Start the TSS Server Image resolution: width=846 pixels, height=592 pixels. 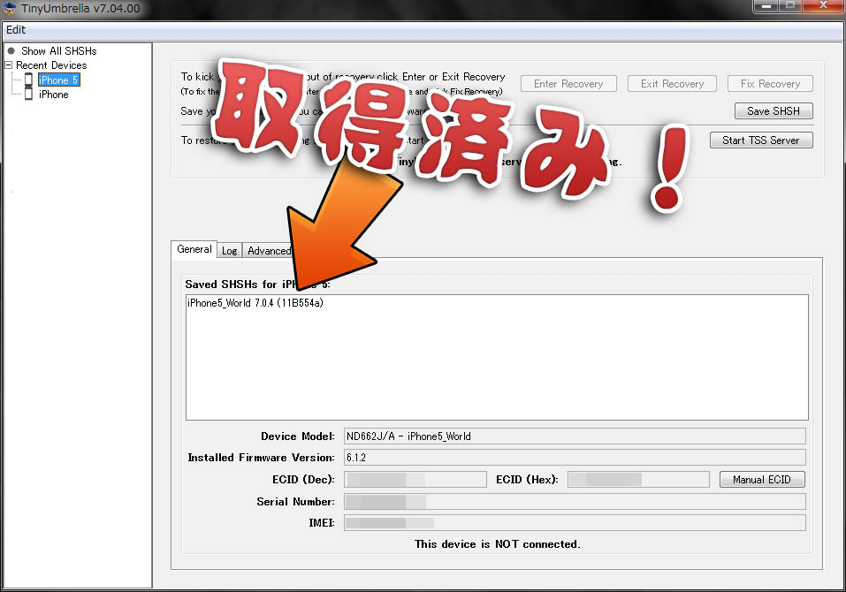click(761, 140)
